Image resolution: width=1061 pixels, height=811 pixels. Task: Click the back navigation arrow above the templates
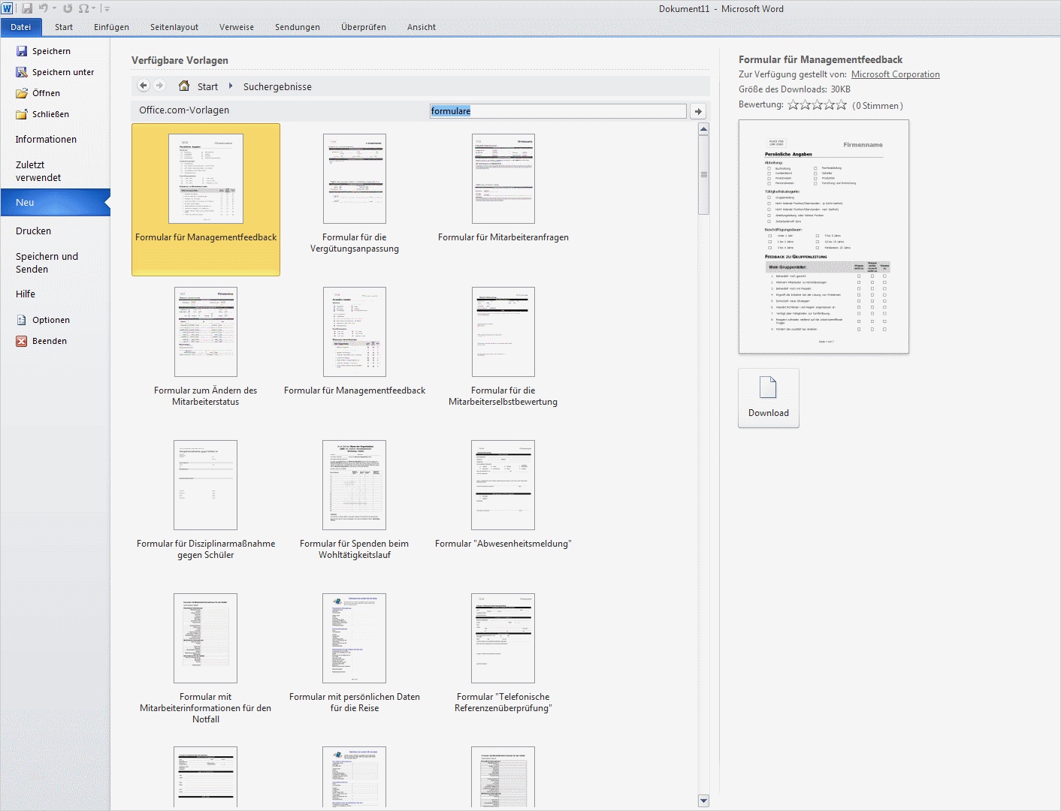(x=143, y=86)
